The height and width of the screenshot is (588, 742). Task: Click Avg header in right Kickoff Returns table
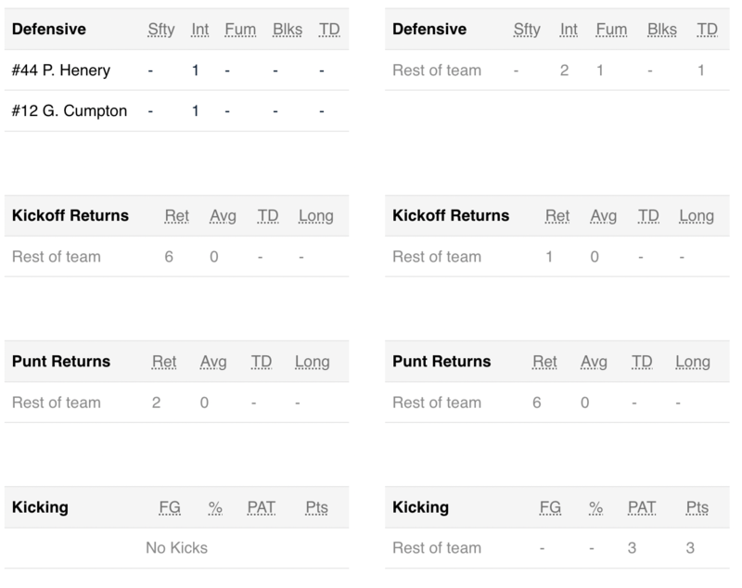(604, 216)
